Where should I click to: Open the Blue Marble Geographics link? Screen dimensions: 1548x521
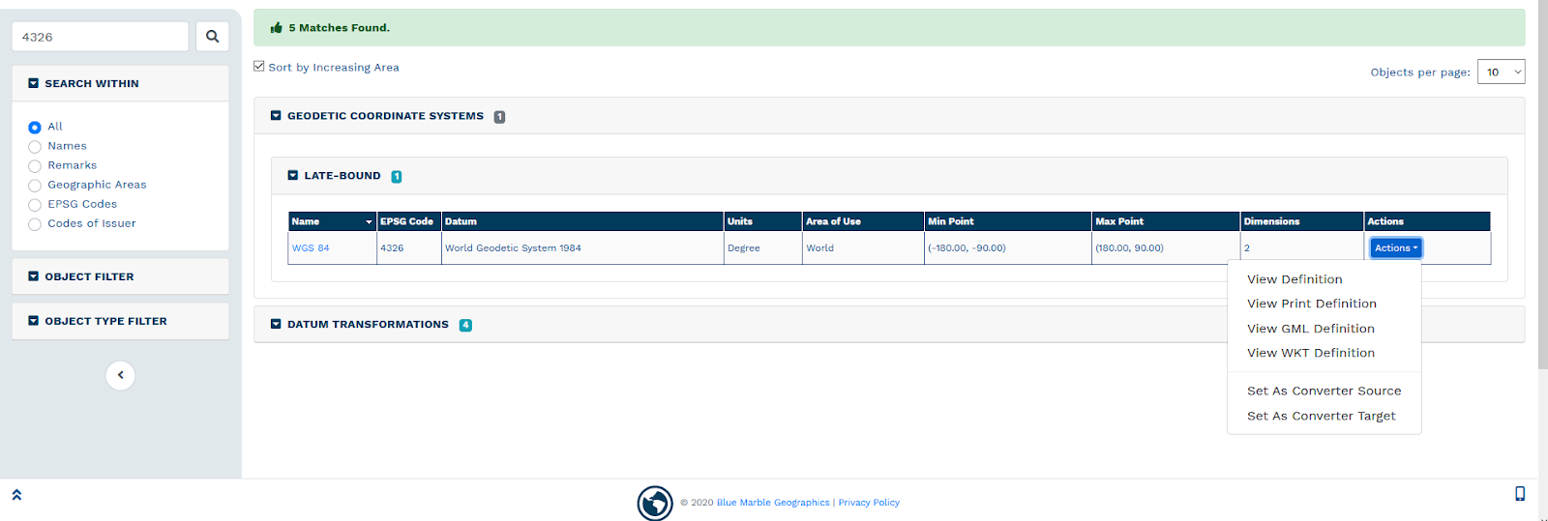point(773,503)
